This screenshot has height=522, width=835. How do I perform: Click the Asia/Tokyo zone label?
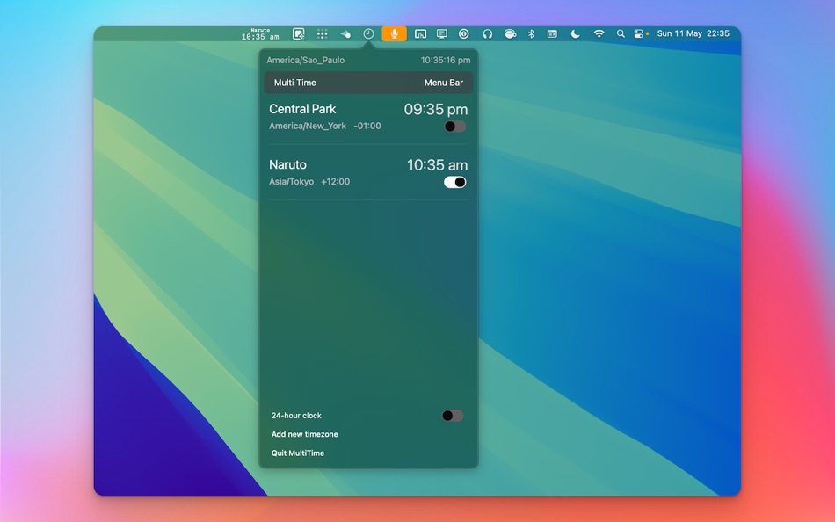click(x=291, y=182)
